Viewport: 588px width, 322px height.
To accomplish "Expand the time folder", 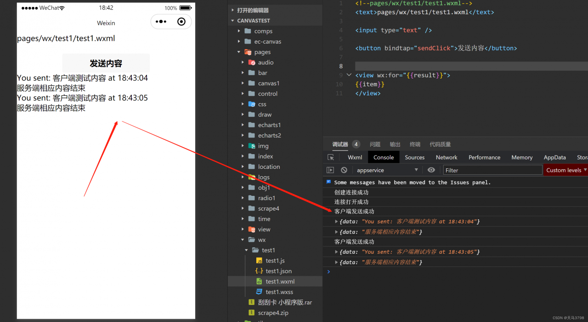I will 275,219.
